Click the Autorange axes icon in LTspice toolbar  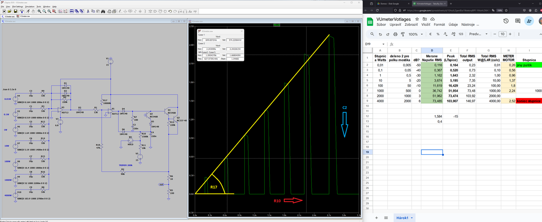click(66, 11)
